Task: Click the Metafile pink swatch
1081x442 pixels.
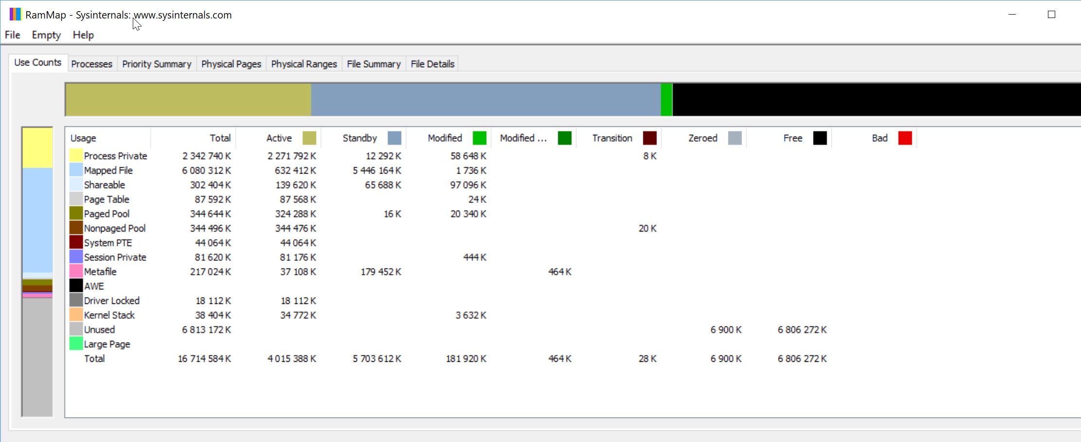Action: 76,271
